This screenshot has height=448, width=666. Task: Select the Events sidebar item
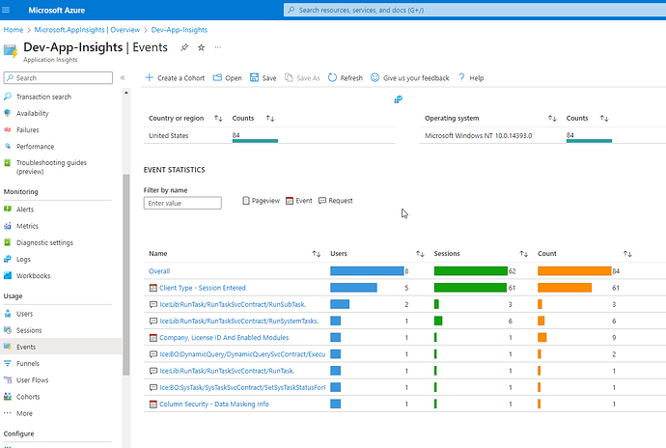pyautogui.click(x=61, y=347)
